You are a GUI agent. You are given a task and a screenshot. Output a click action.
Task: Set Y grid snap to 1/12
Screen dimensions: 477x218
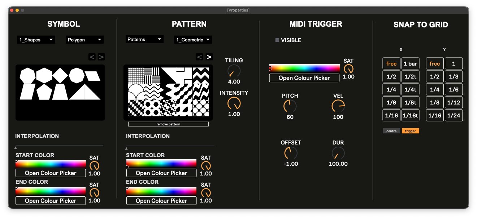(x=454, y=102)
